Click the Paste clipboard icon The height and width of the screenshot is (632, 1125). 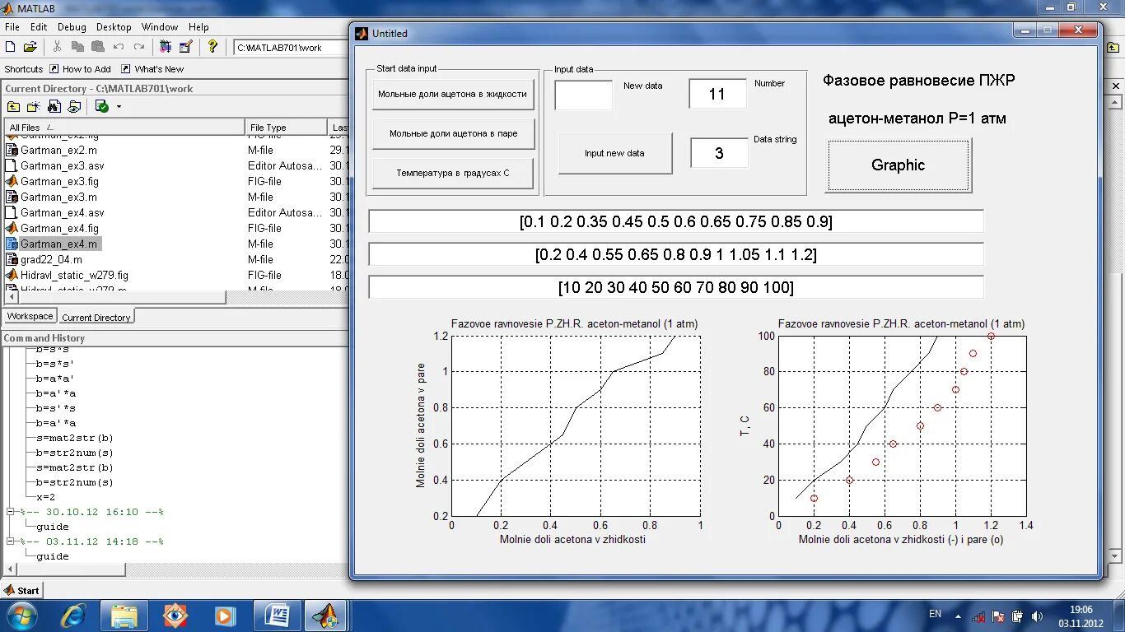click(98, 47)
